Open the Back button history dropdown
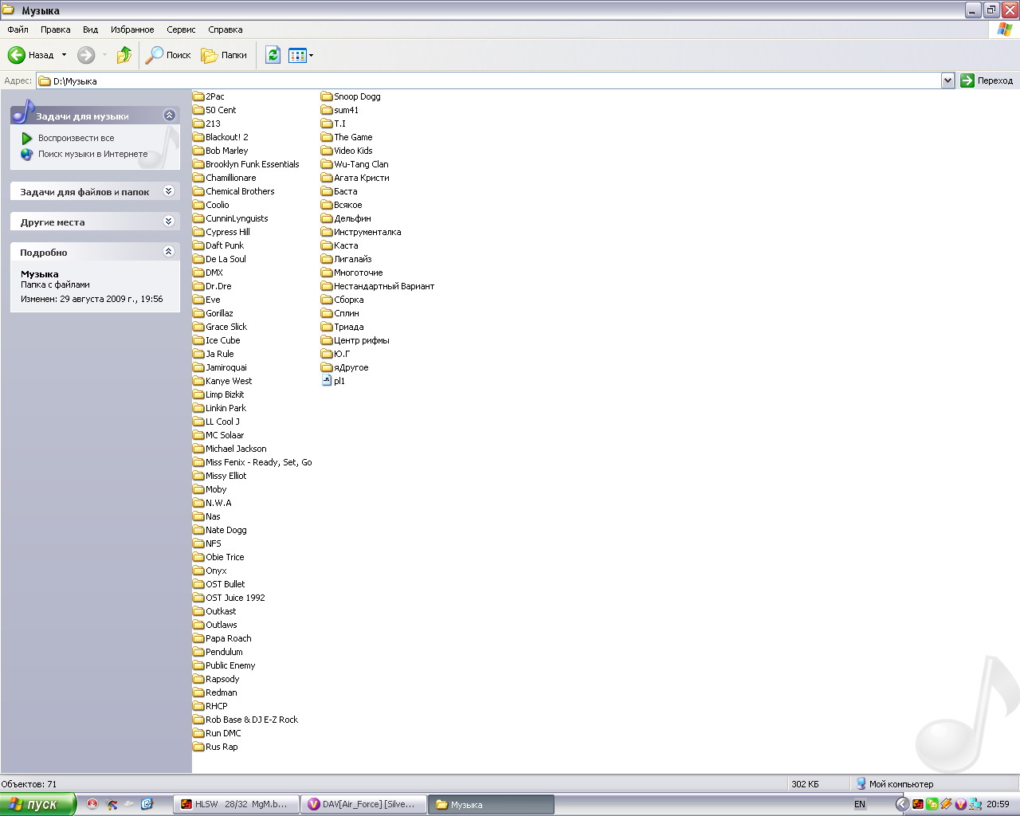Image resolution: width=1020 pixels, height=816 pixels. 65,55
